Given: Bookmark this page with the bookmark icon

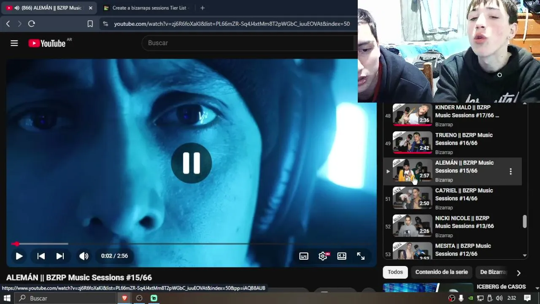Looking at the screenshot, I should click(x=90, y=24).
